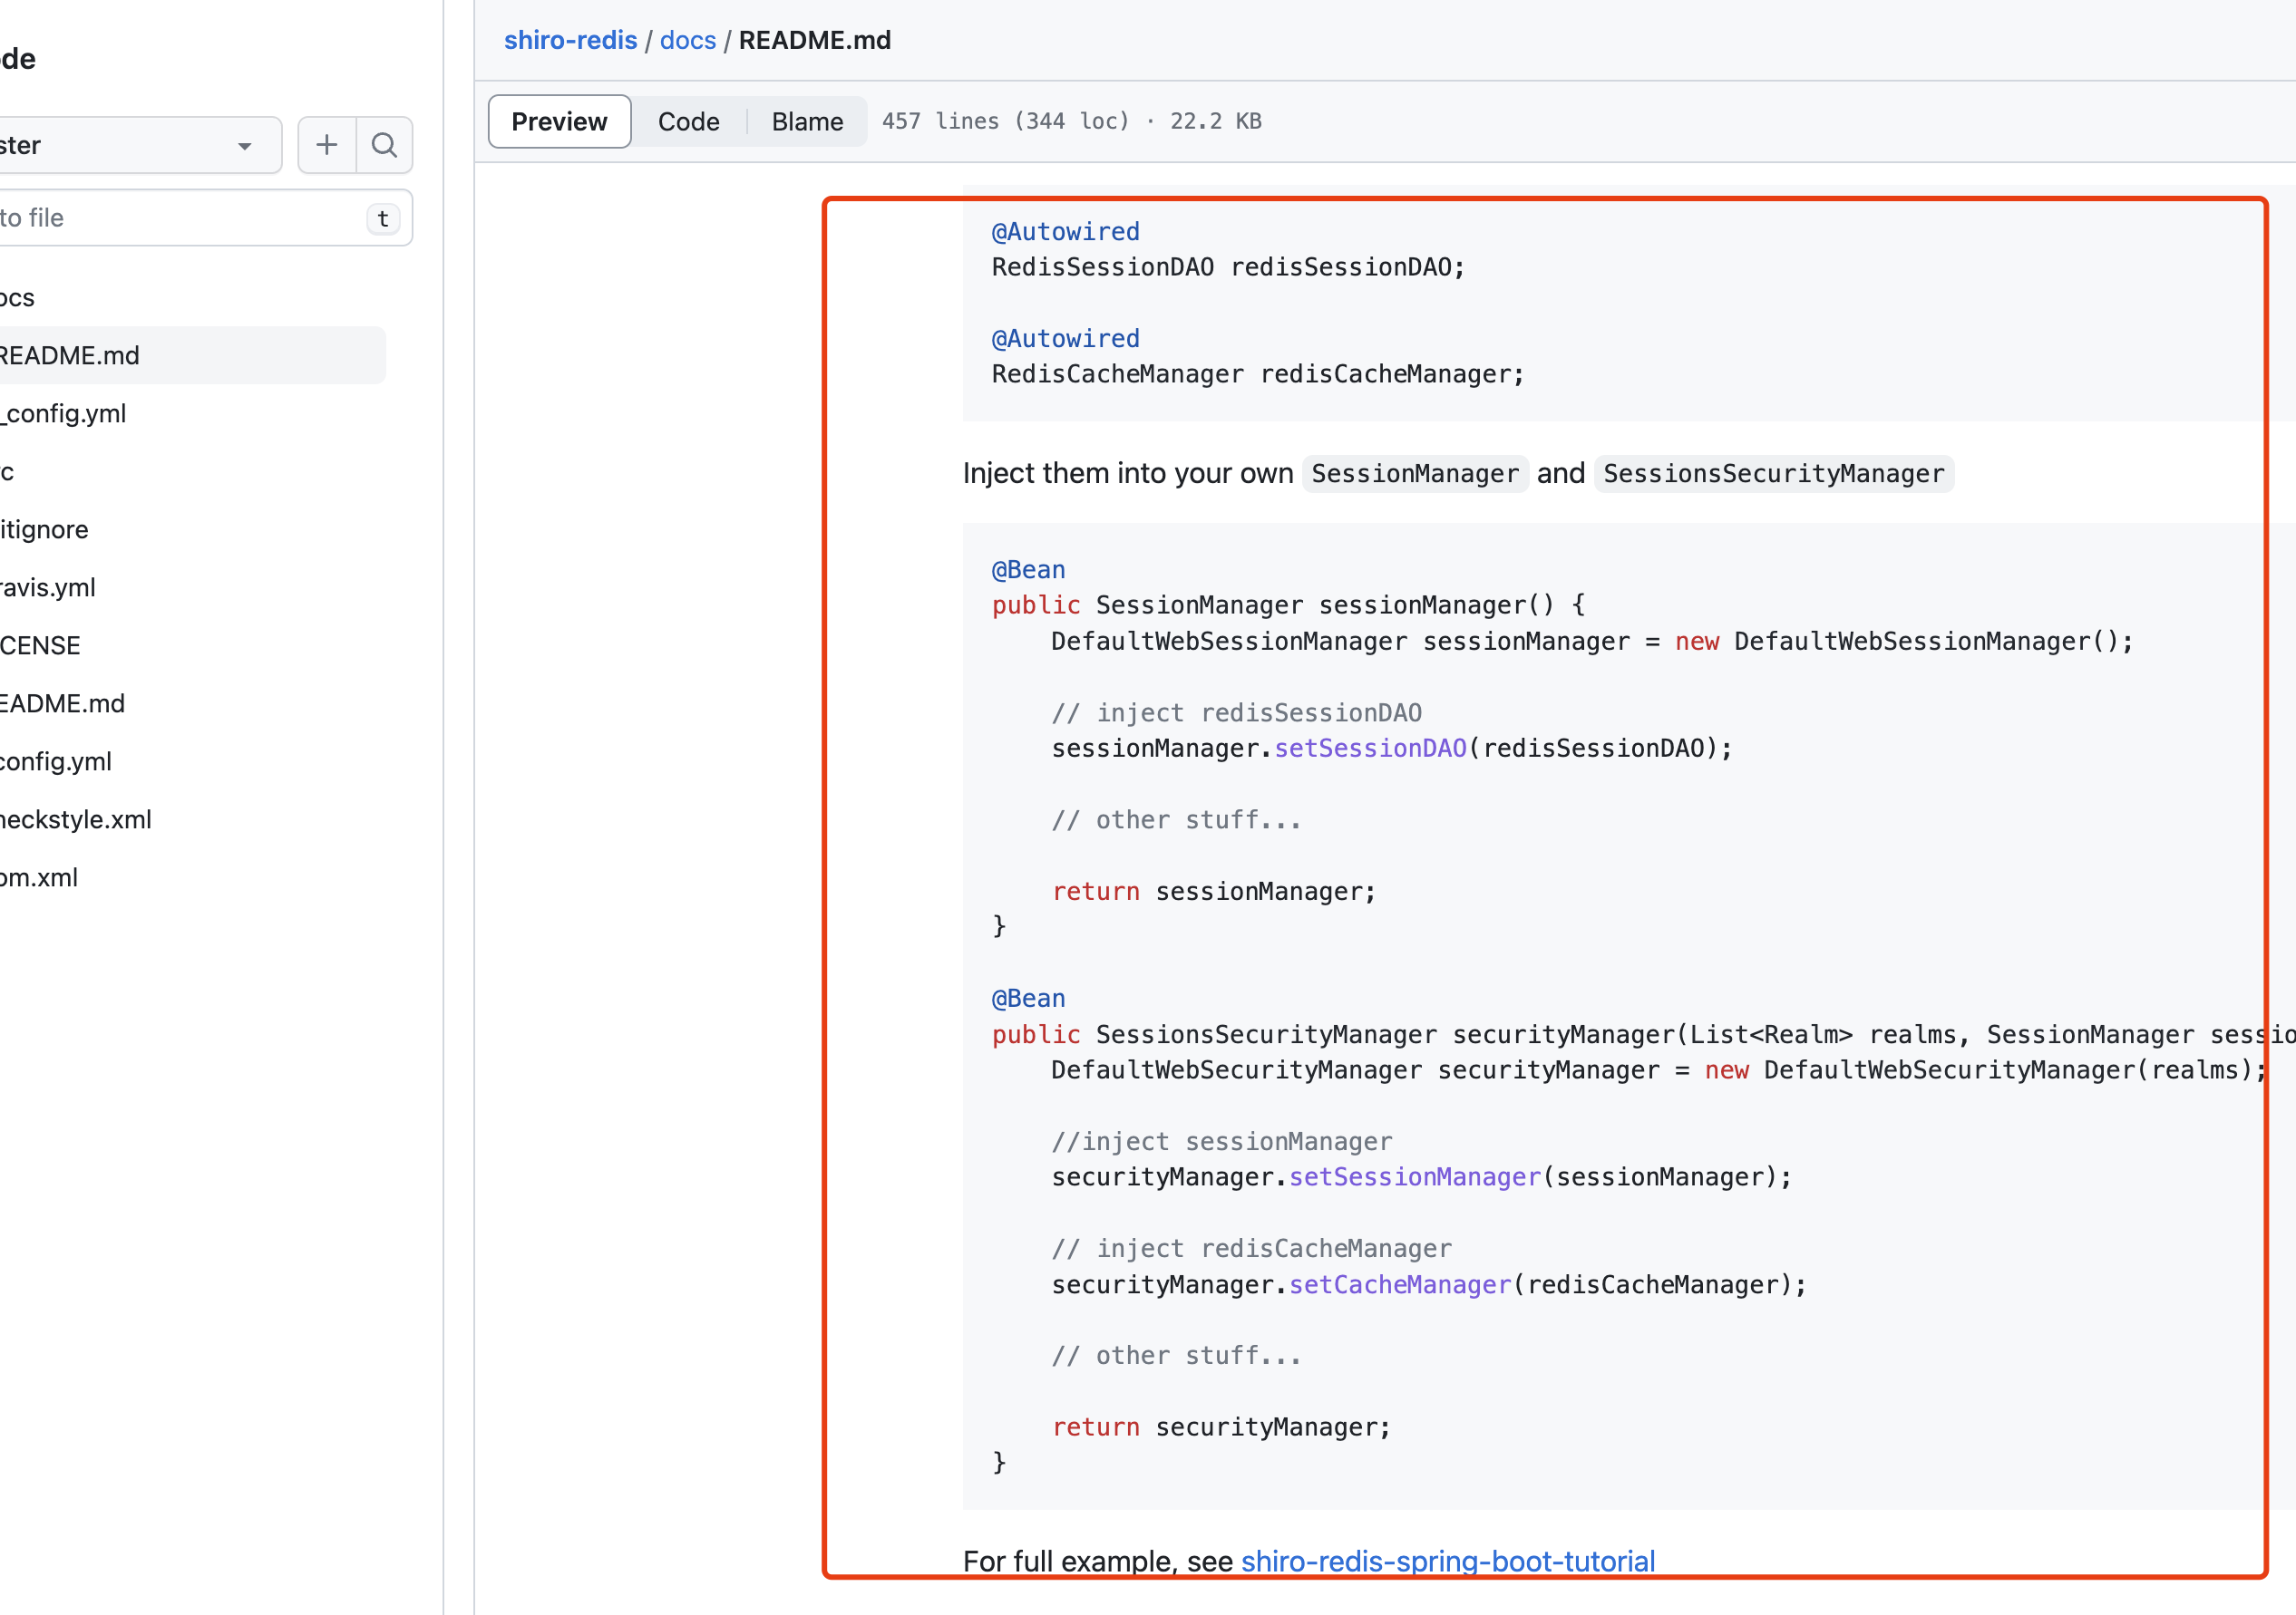This screenshot has width=2296, height=1615.
Task: Open the branch selector dropdown
Action: [140, 145]
